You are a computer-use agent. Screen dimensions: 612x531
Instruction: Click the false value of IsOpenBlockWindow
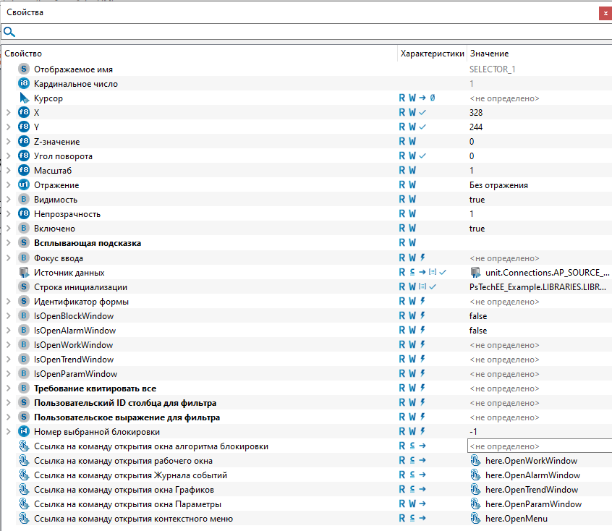(x=478, y=316)
